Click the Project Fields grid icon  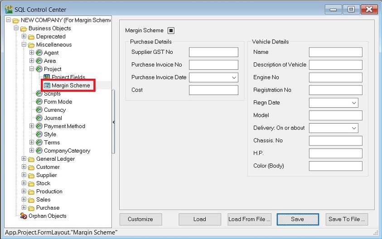pyautogui.click(x=47, y=77)
